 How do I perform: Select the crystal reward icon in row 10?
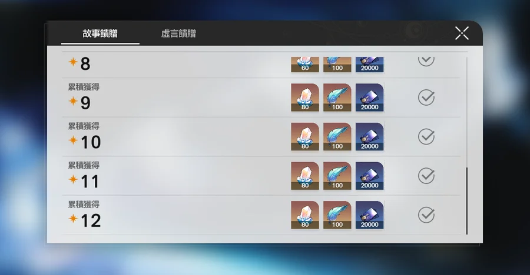[x=305, y=136]
